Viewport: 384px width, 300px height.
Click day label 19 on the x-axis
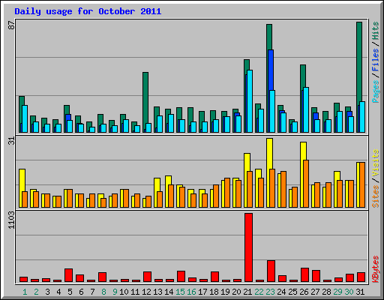(225, 292)
